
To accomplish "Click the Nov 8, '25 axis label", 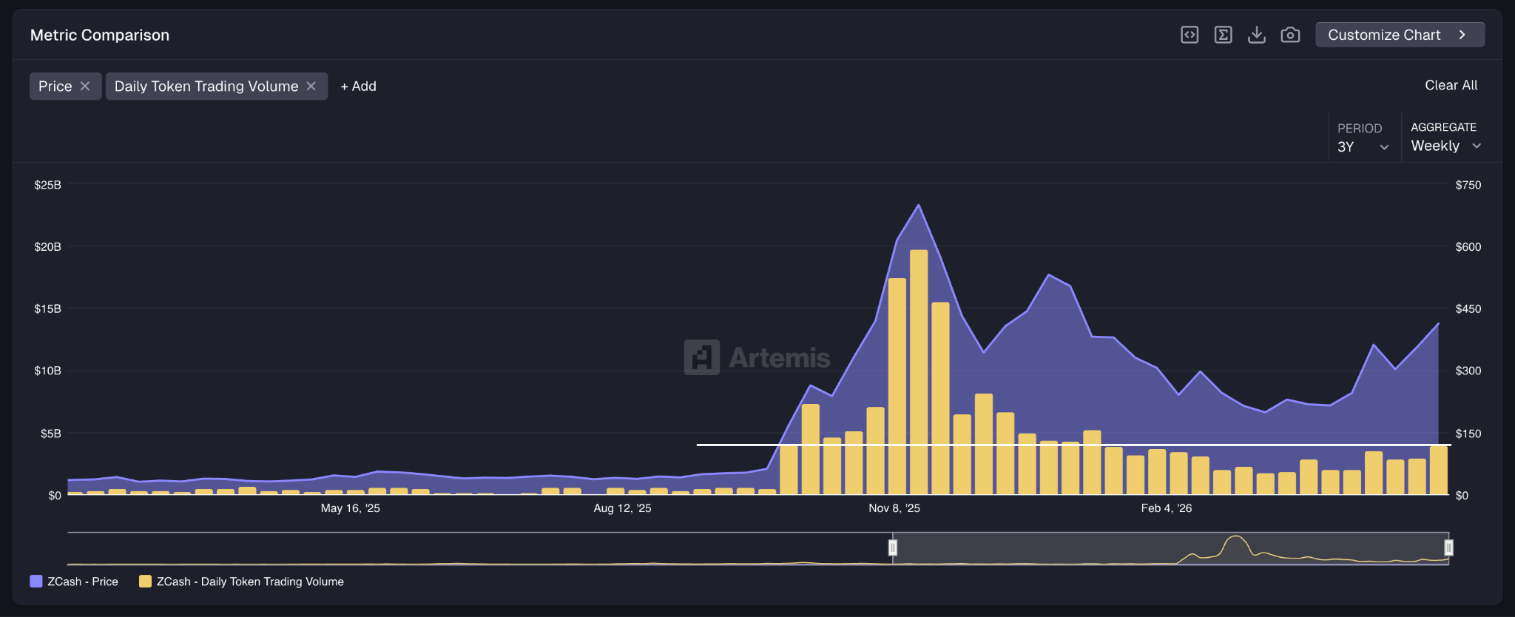I will click(894, 508).
